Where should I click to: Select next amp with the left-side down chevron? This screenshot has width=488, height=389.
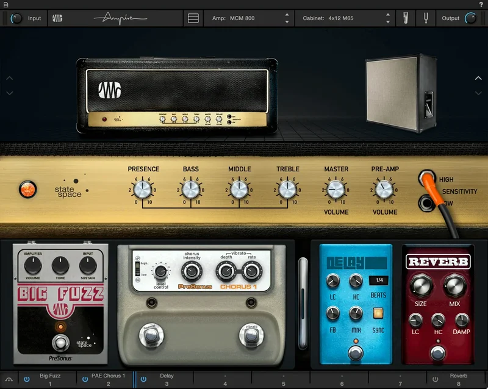(x=10, y=93)
